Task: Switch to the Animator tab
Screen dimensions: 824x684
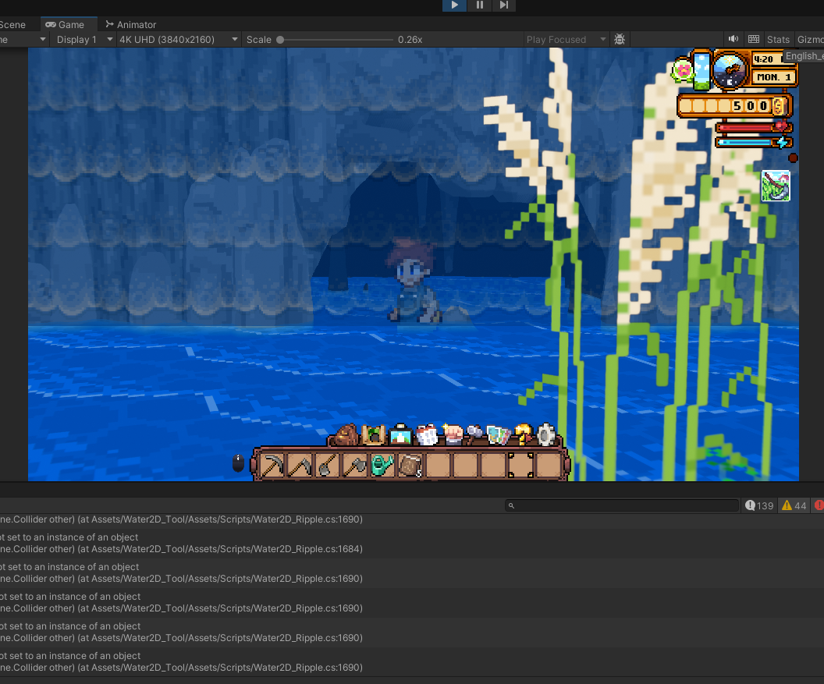Action: pyautogui.click(x=130, y=24)
